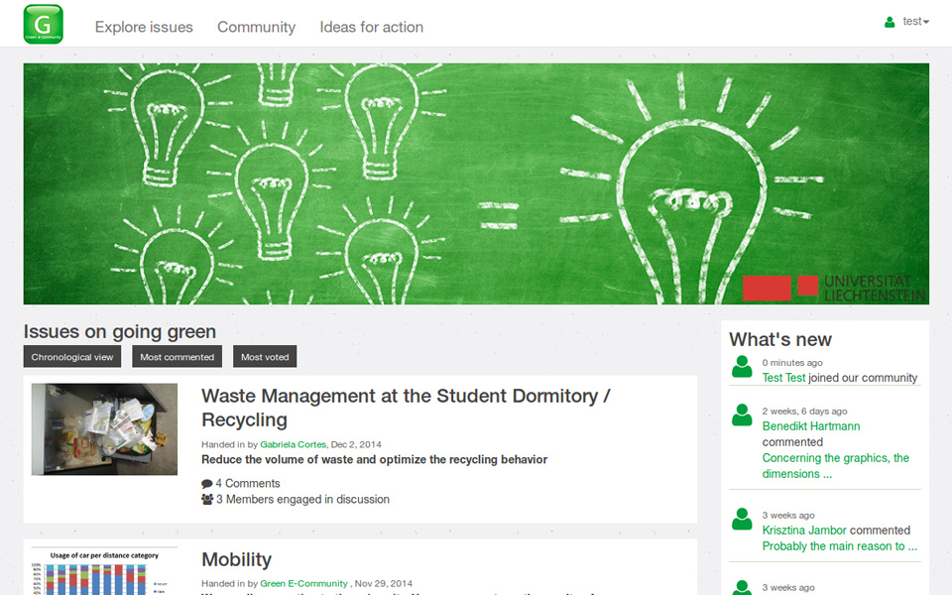Image resolution: width=952 pixels, height=595 pixels.
Task: Open comment 'Probably the main reason to ...'
Action: (x=840, y=545)
